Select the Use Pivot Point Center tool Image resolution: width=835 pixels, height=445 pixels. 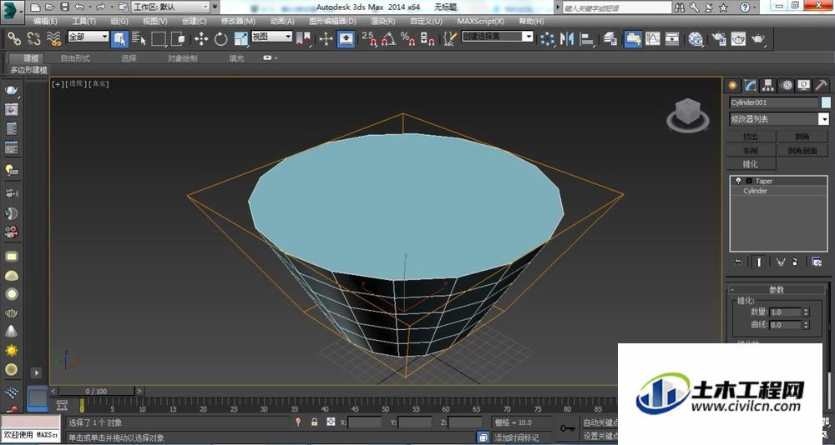[304, 38]
